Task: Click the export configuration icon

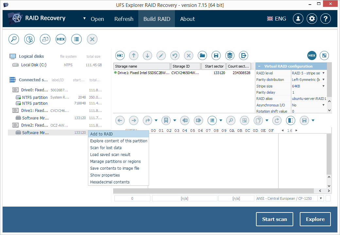Action: click(244, 55)
